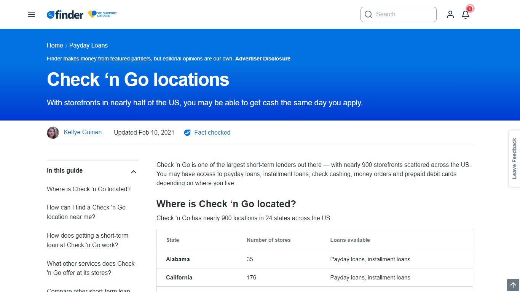Click the back-to-top arrow button

[x=513, y=285]
